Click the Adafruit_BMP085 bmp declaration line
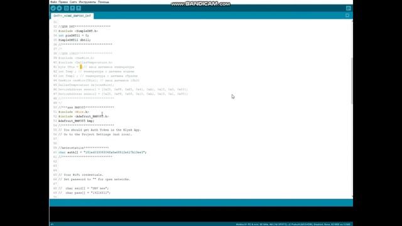Viewport: 402px width, 226px height. [x=76, y=121]
